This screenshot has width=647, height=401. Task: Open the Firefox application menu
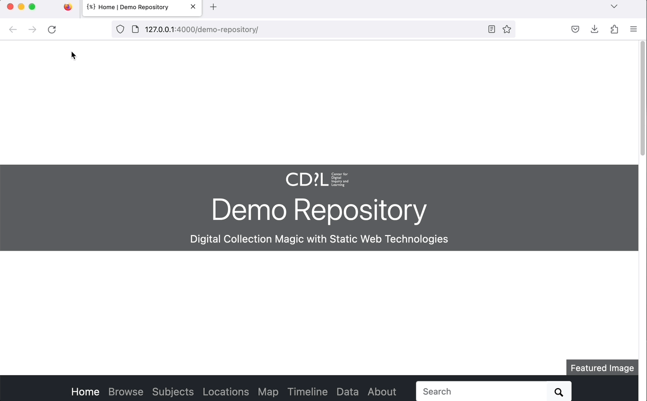(634, 29)
